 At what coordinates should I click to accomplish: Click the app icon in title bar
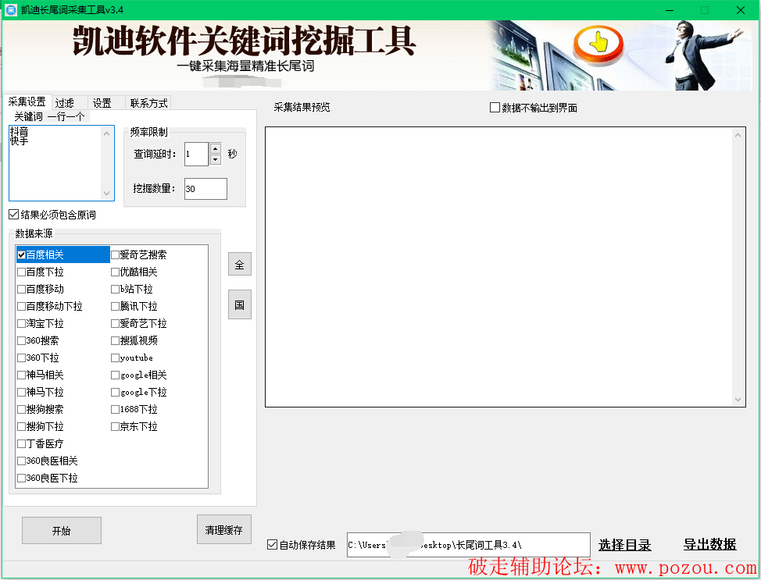11,9
